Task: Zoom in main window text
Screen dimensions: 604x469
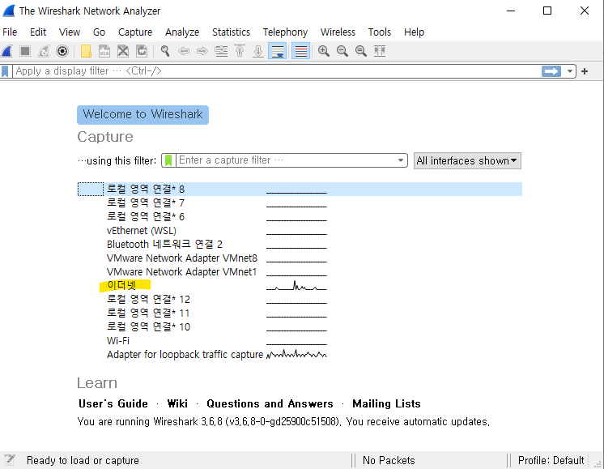Action: (324, 51)
